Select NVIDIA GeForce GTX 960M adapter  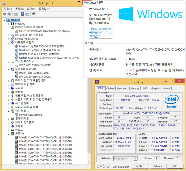click(x=35, y=77)
